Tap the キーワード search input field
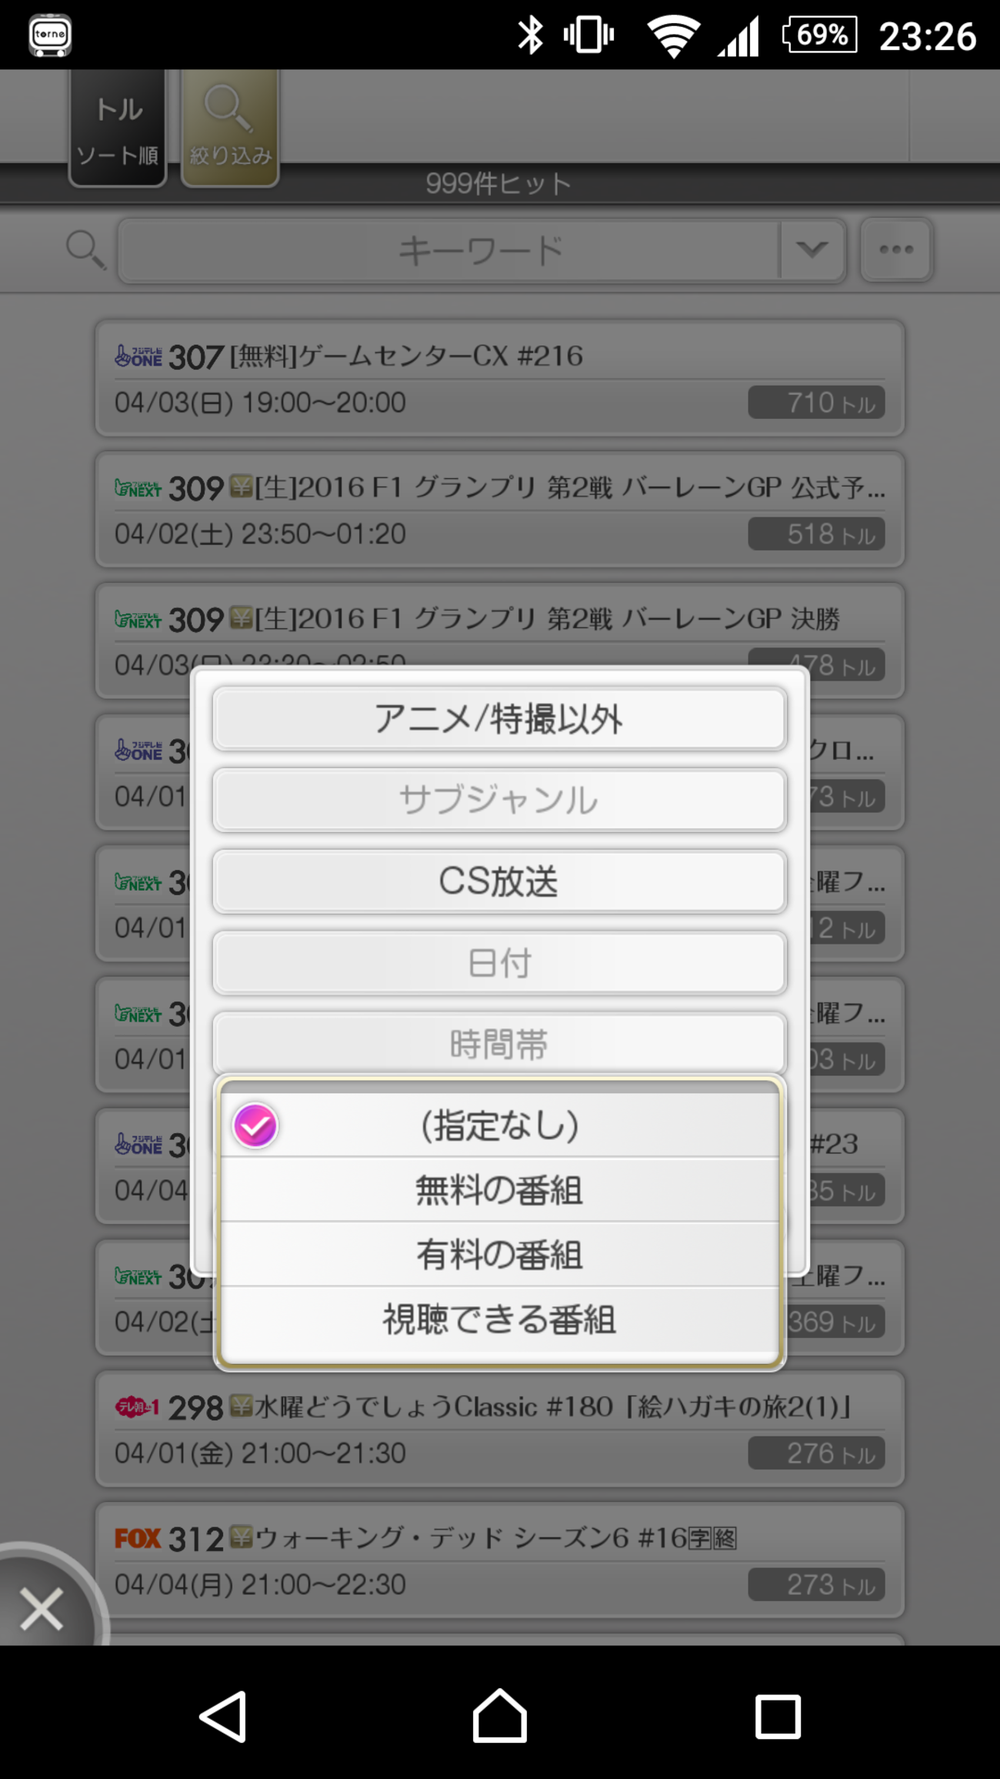The image size is (1000, 1779). point(450,250)
